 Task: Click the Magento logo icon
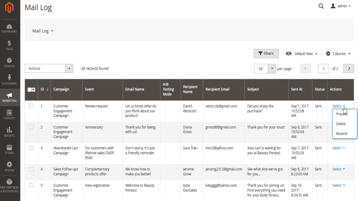tap(9, 8)
